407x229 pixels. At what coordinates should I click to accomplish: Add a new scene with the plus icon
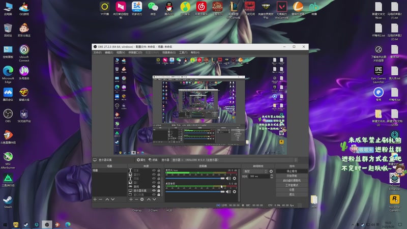click(95, 199)
